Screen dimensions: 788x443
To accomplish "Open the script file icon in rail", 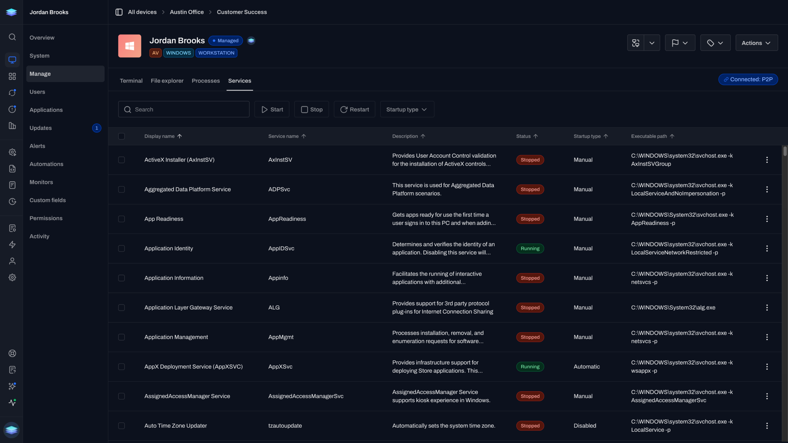I will point(12,168).
